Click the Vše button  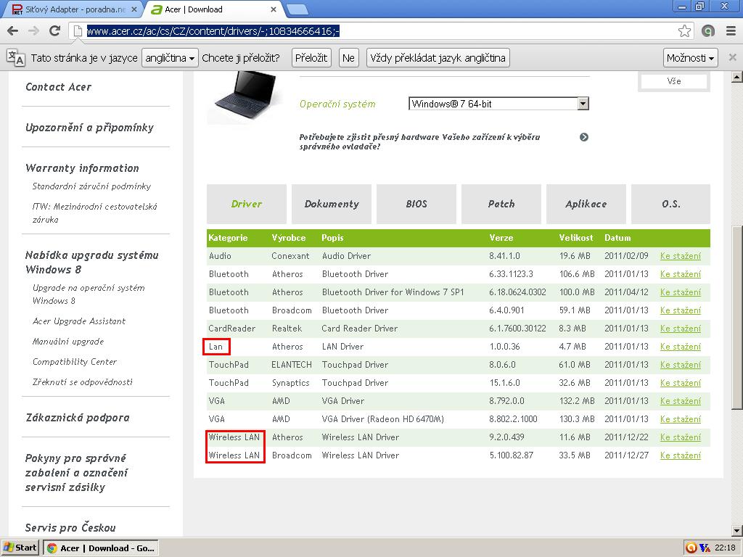(x=674, y=81)
